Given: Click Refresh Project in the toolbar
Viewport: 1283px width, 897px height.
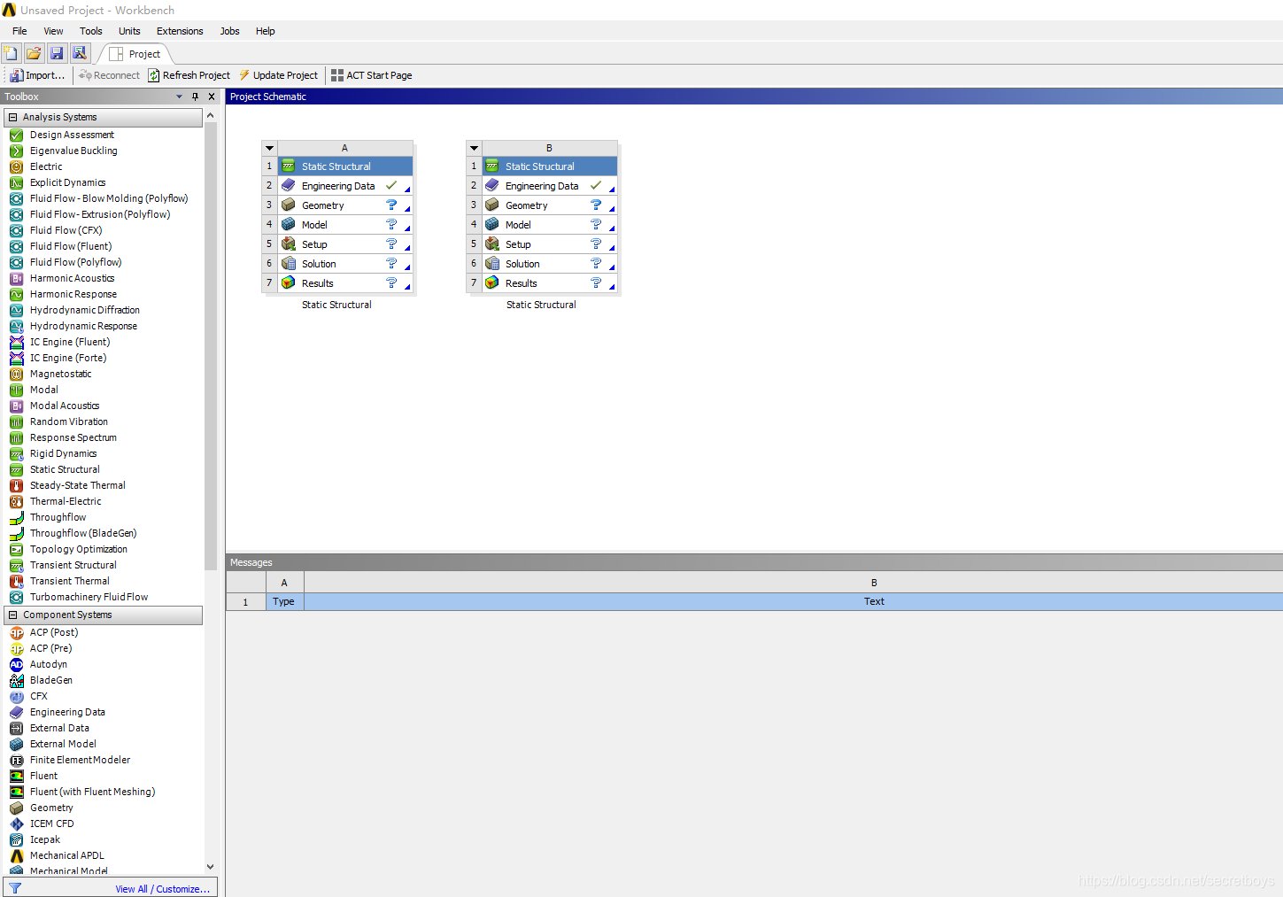Looking at the screenshot, I should click(189, 75).
